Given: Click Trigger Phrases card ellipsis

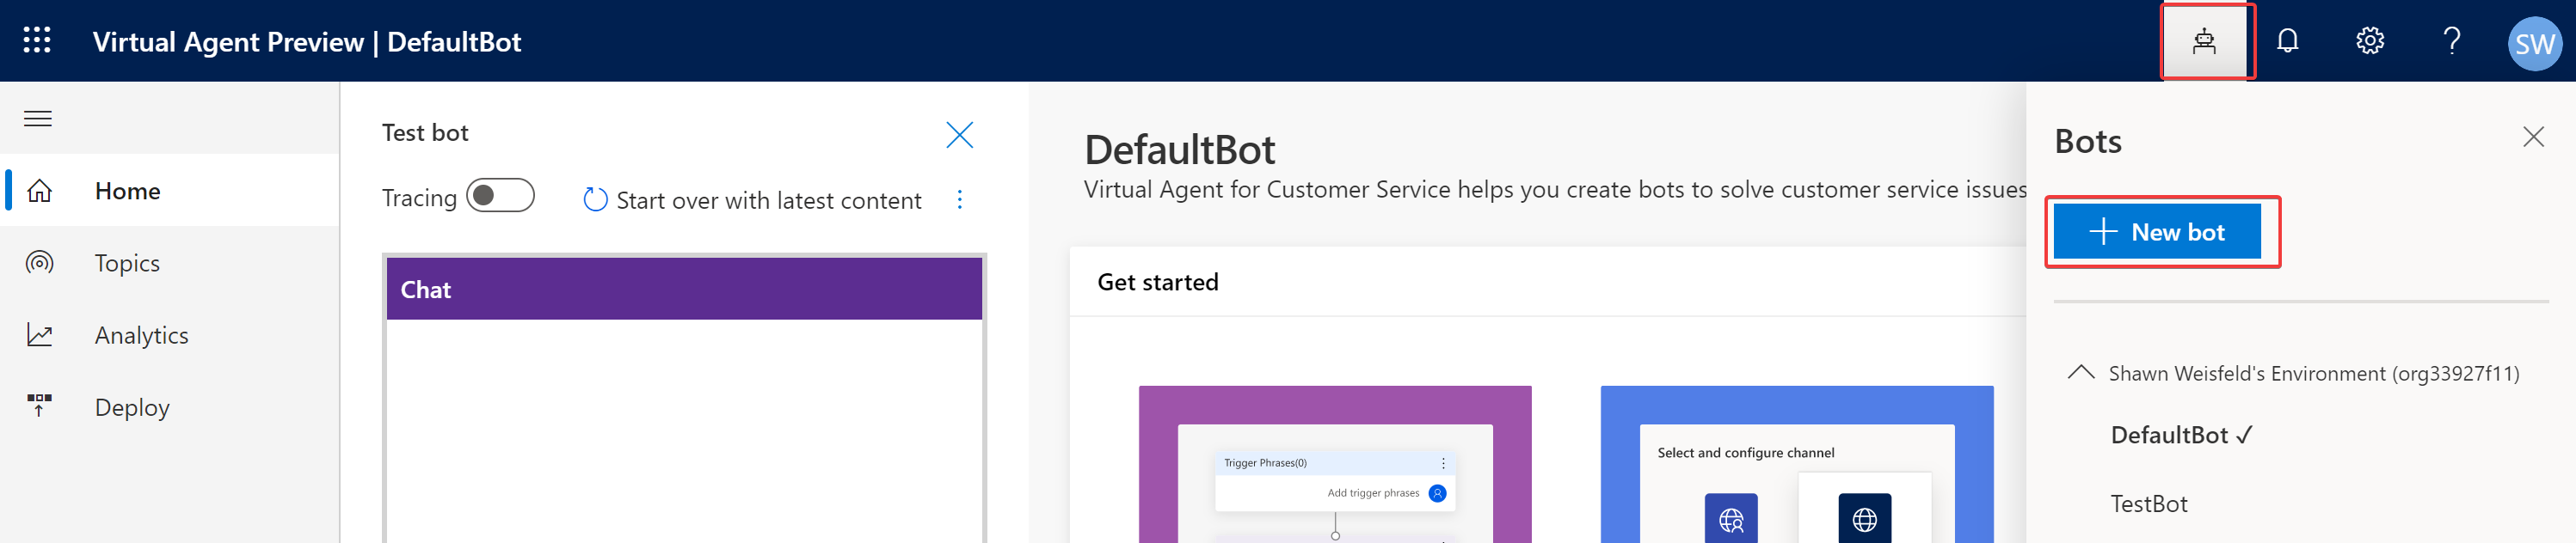Looking at the screenshot, I should (1443, 463).
